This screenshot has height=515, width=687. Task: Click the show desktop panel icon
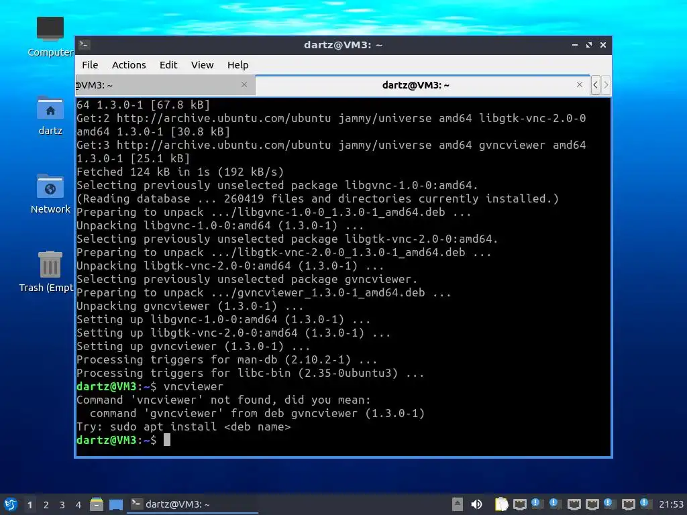115,504
